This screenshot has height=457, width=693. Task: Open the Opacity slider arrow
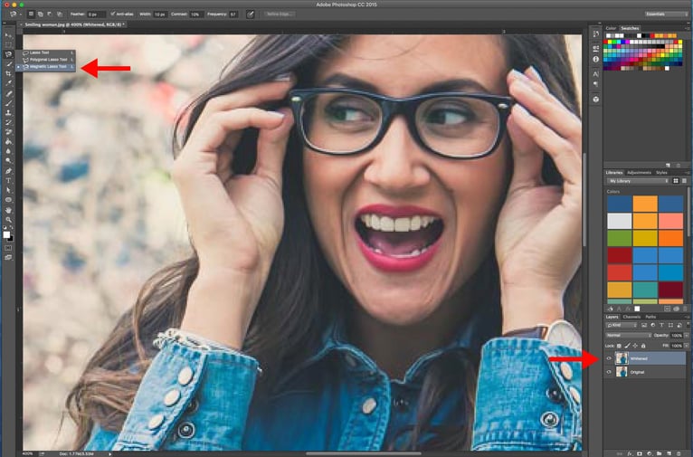tap(687, 336)
